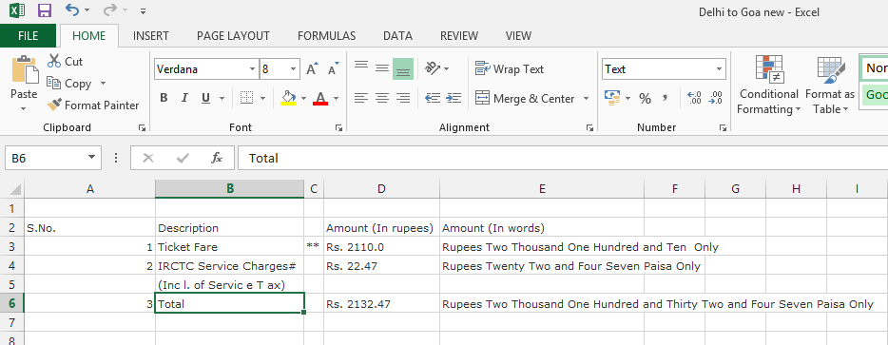Click the Increase Font Size icon
The height and width of the screenshot is (345, 888).
coord(312,69)
